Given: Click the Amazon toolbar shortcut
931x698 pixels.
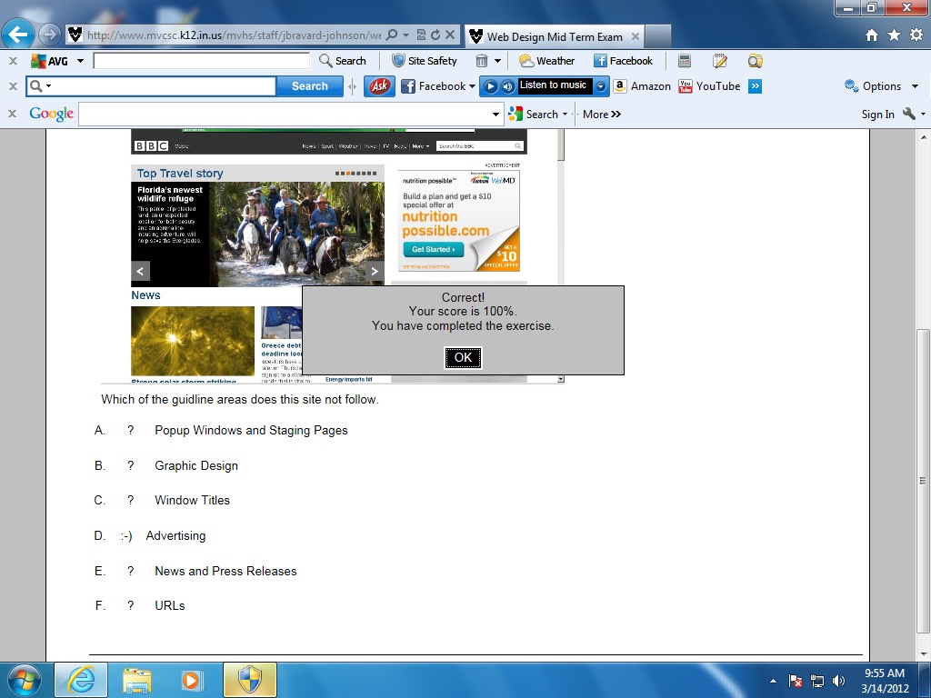Looking at the screenshot, I should [642, 86].
